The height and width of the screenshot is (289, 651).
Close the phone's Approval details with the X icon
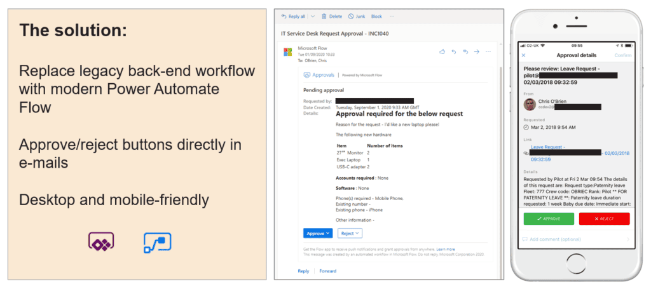click(523, 55)
